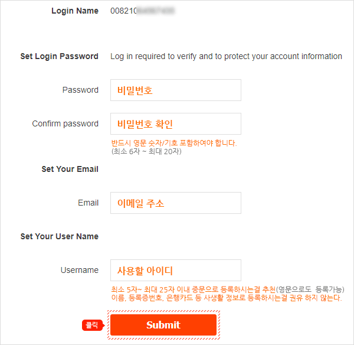The height and width of the screenshot is (345, 354).
Task: Click the Confirm password label
Action: click(65, 124)
